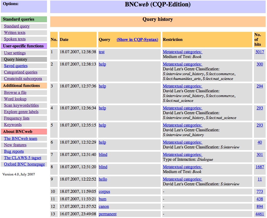
Task: Click the Word lookup link
Action: (x=15, y=99)
